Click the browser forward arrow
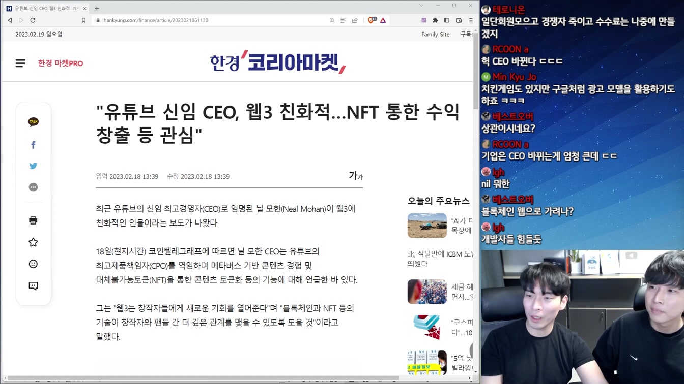This screenshot has height=384, width=684. tap(21, 20)
